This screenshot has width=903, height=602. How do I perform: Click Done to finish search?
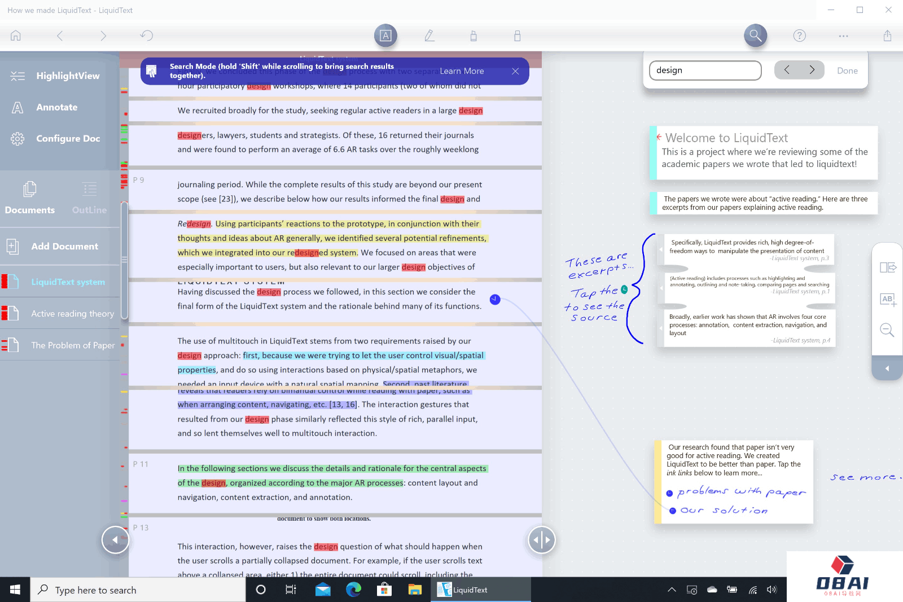(x=847, y=71)
